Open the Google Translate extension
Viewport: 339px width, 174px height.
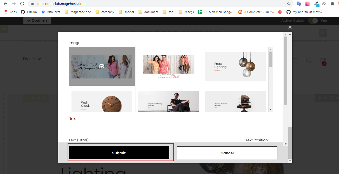click(x=299, y=4)
